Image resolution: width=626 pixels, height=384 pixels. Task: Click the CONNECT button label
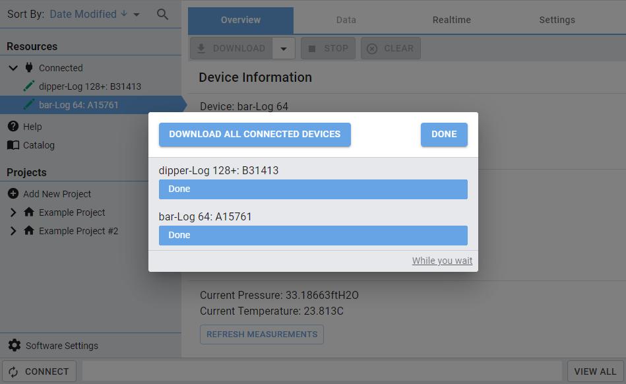47,371
